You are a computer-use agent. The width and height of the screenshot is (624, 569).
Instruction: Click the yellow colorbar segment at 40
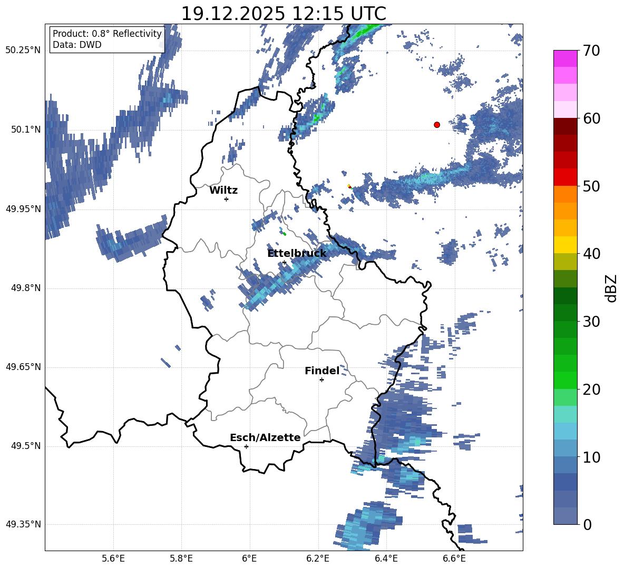tap(565, 244)
